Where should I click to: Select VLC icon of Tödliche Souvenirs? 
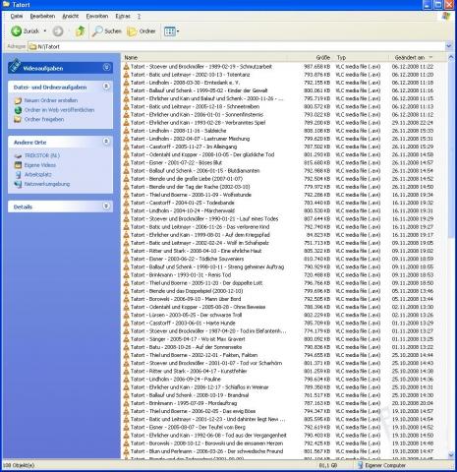[x=126, y=259]
